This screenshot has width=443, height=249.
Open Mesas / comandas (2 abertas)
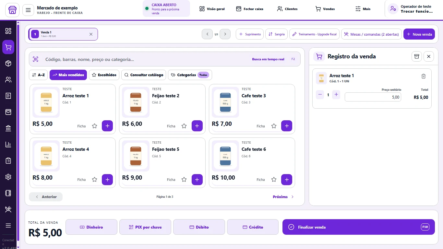pos(371,34)
